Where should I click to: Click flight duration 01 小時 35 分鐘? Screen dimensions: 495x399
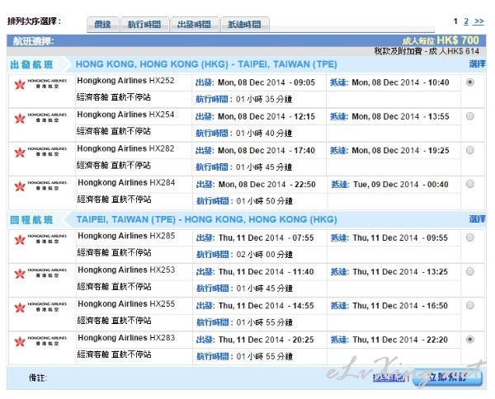point(264,100)
